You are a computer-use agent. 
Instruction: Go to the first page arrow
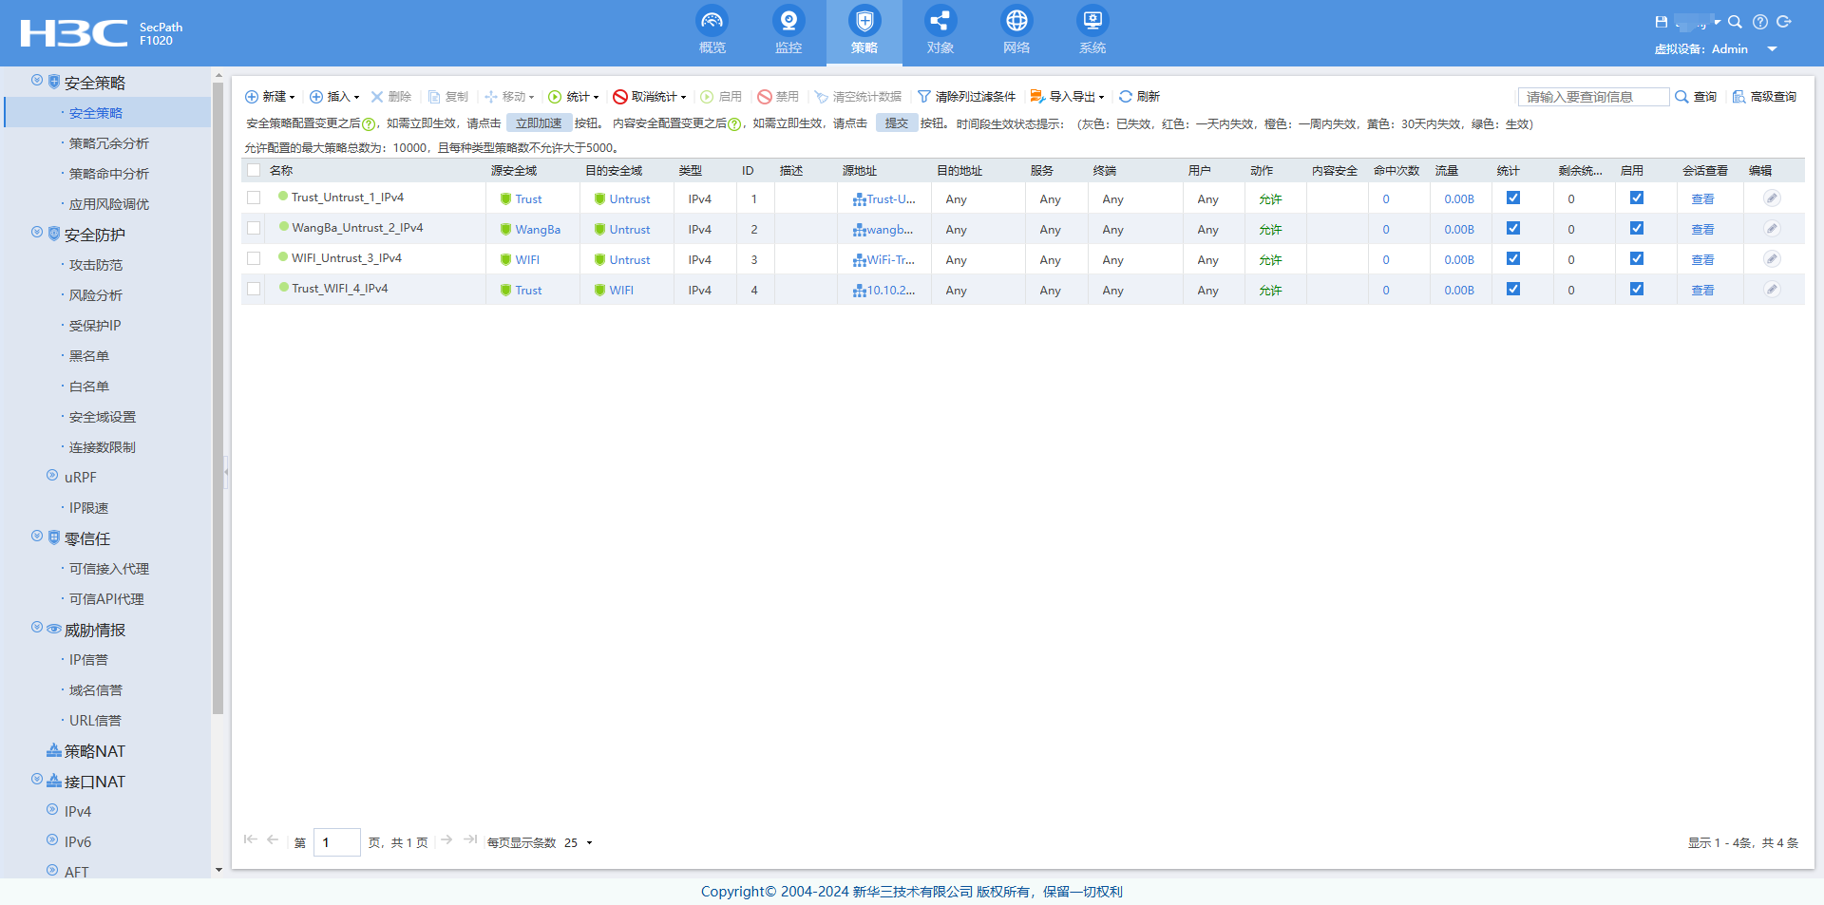point(250,840)
